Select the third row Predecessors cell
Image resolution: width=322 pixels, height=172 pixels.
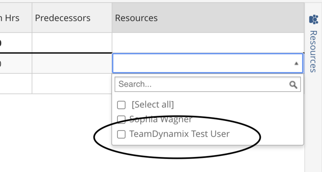click(72, 84)
